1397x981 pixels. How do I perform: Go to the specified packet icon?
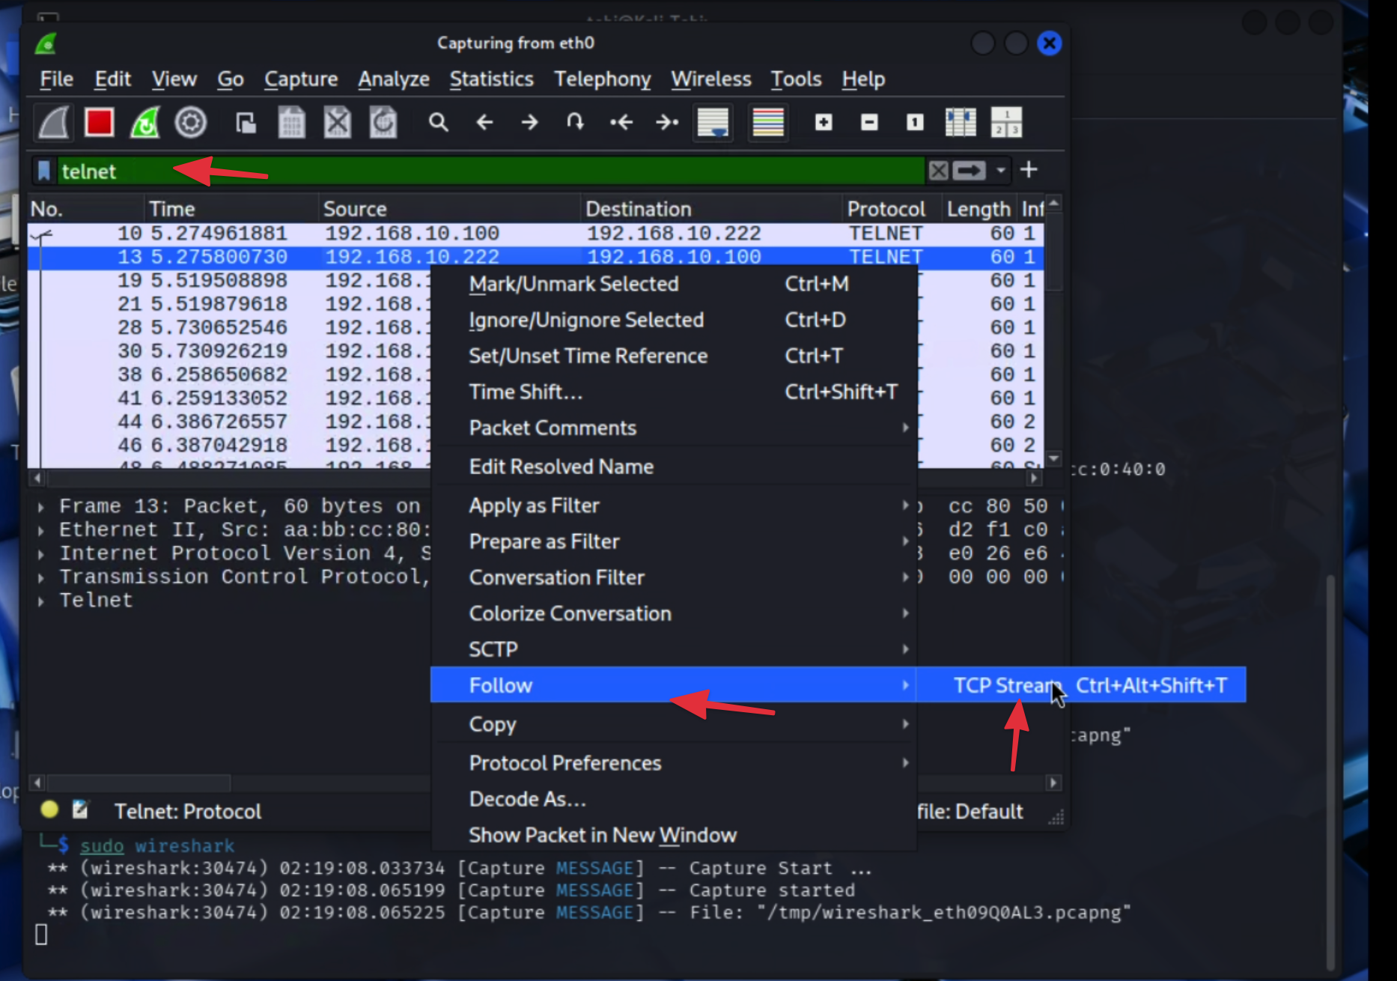[x=575, y=122]
